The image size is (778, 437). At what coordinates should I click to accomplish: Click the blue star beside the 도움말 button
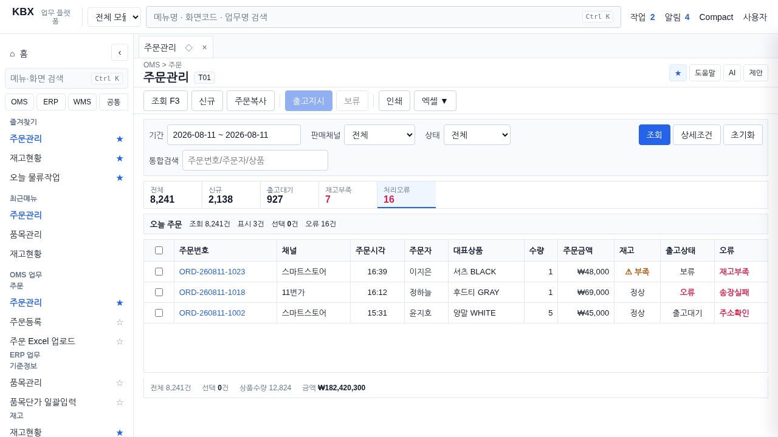pyautogui.click(x=678, y=73)
